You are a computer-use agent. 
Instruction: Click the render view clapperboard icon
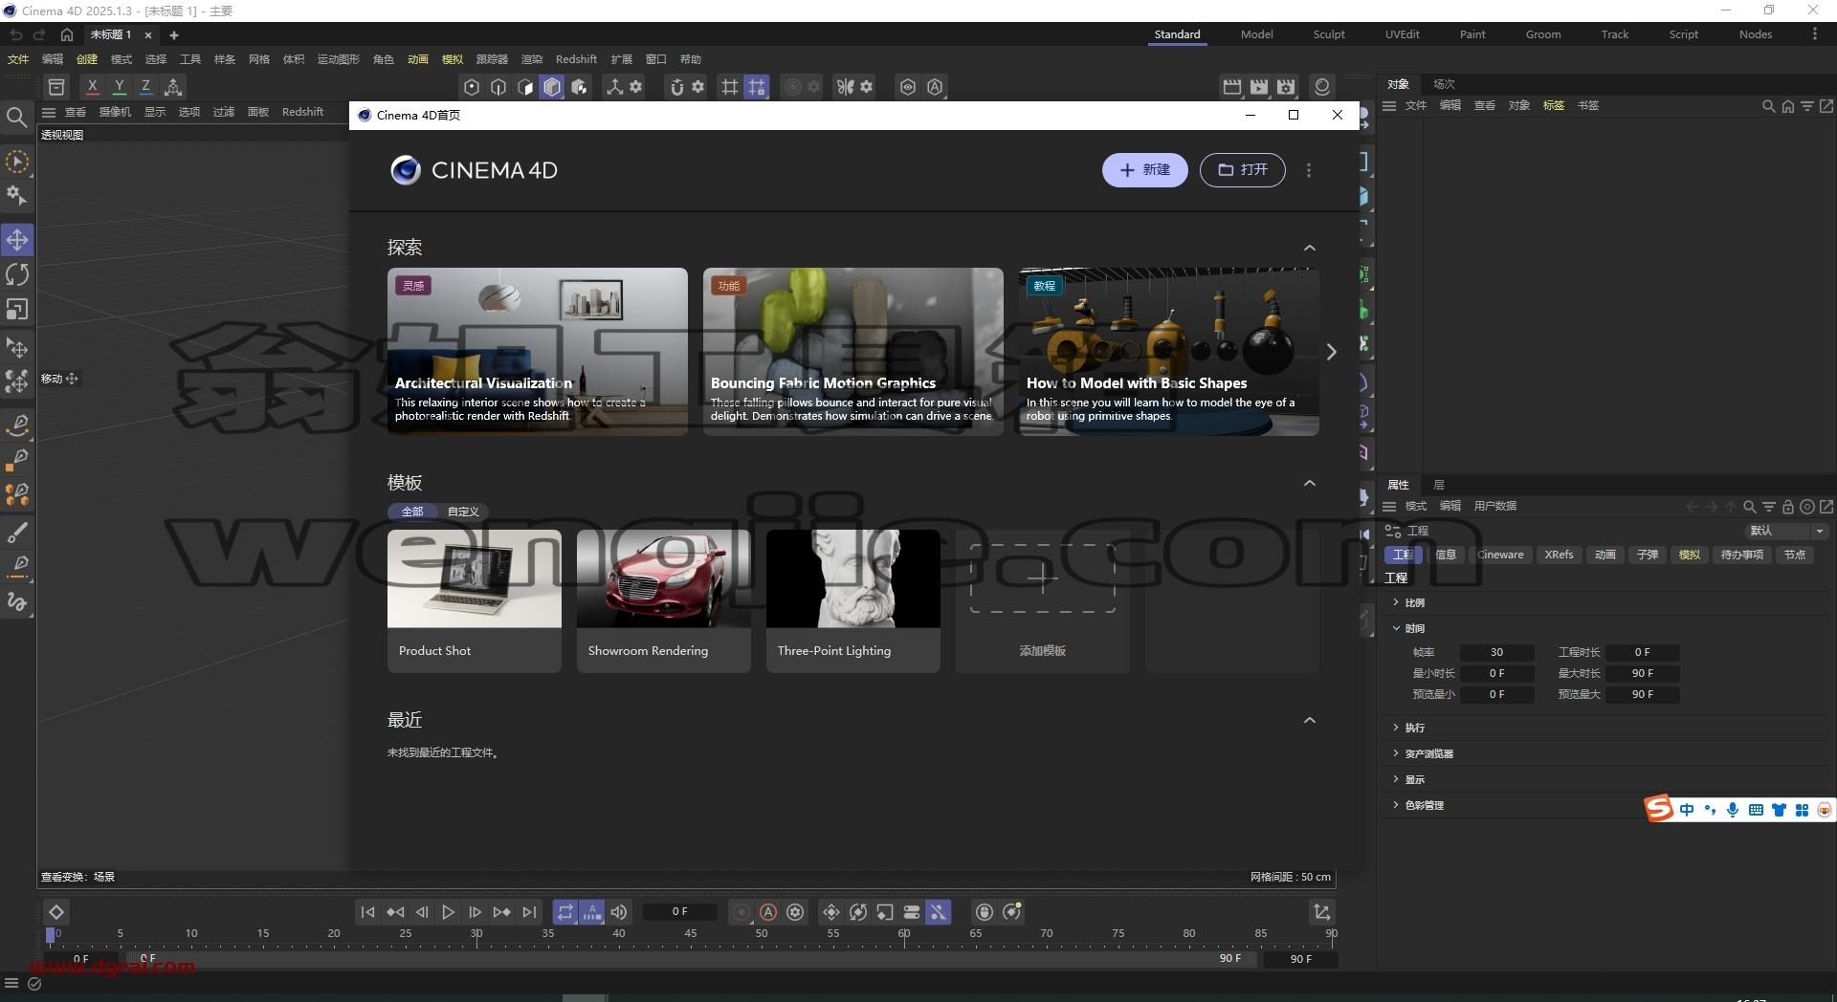(1232, 87)
